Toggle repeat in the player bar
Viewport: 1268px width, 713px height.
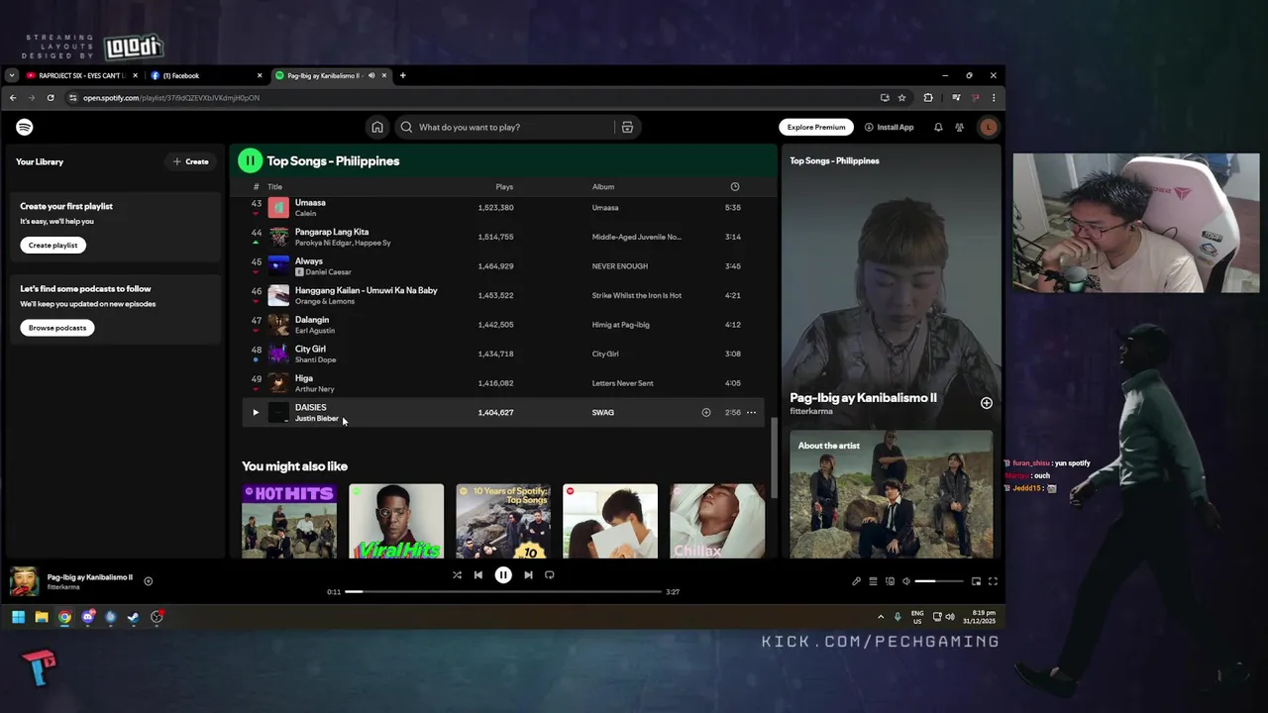[550, 574]
